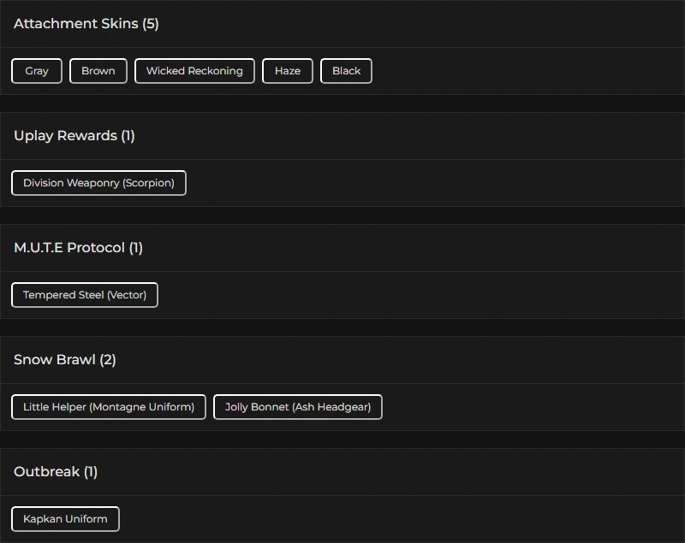The height and width of the screenshot is (543, 685).
Task: Pick the Wicked Reckoning skin tag
Action: (194, 71)
